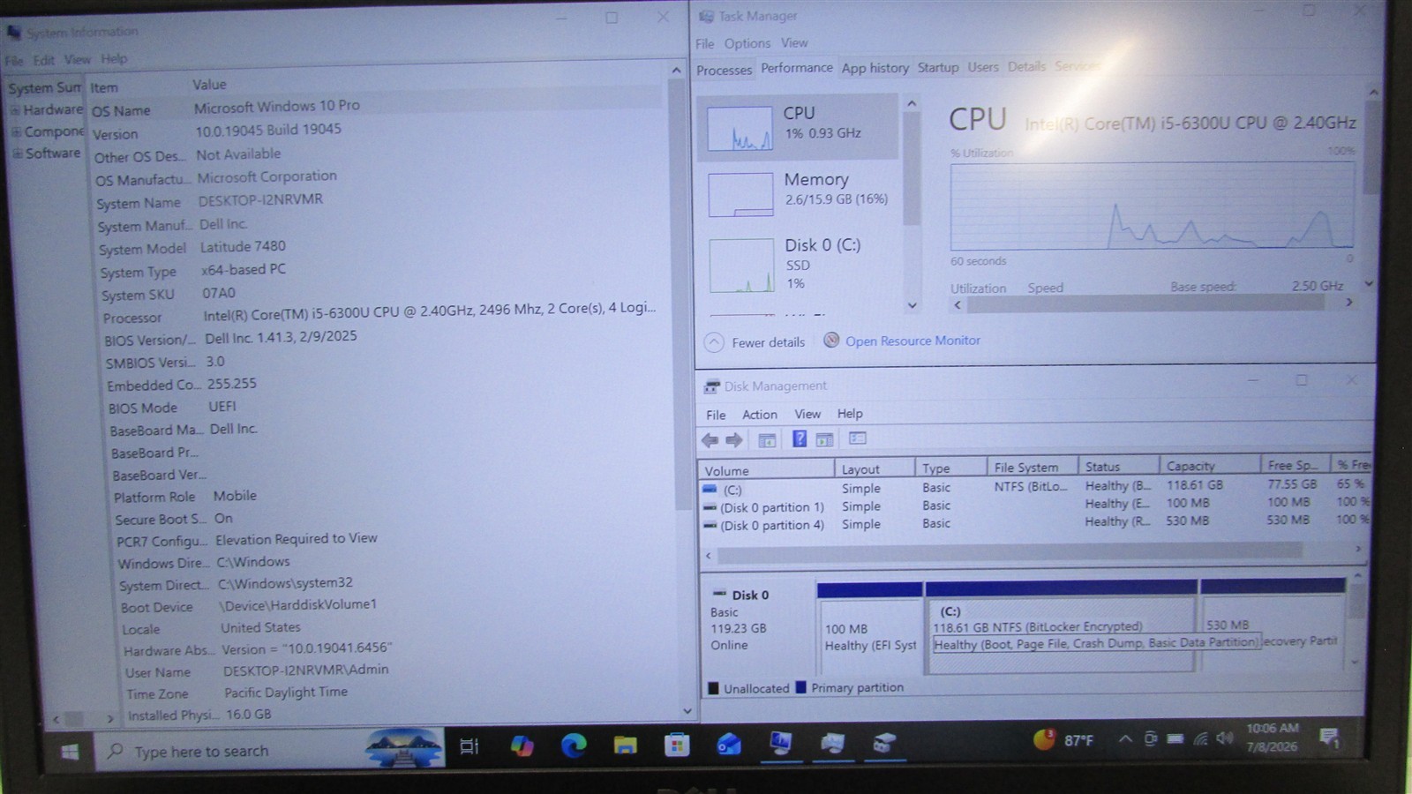Open Microsoft Store from taskbar
The width and height of the screenshot is (1412, 794).
677,745
